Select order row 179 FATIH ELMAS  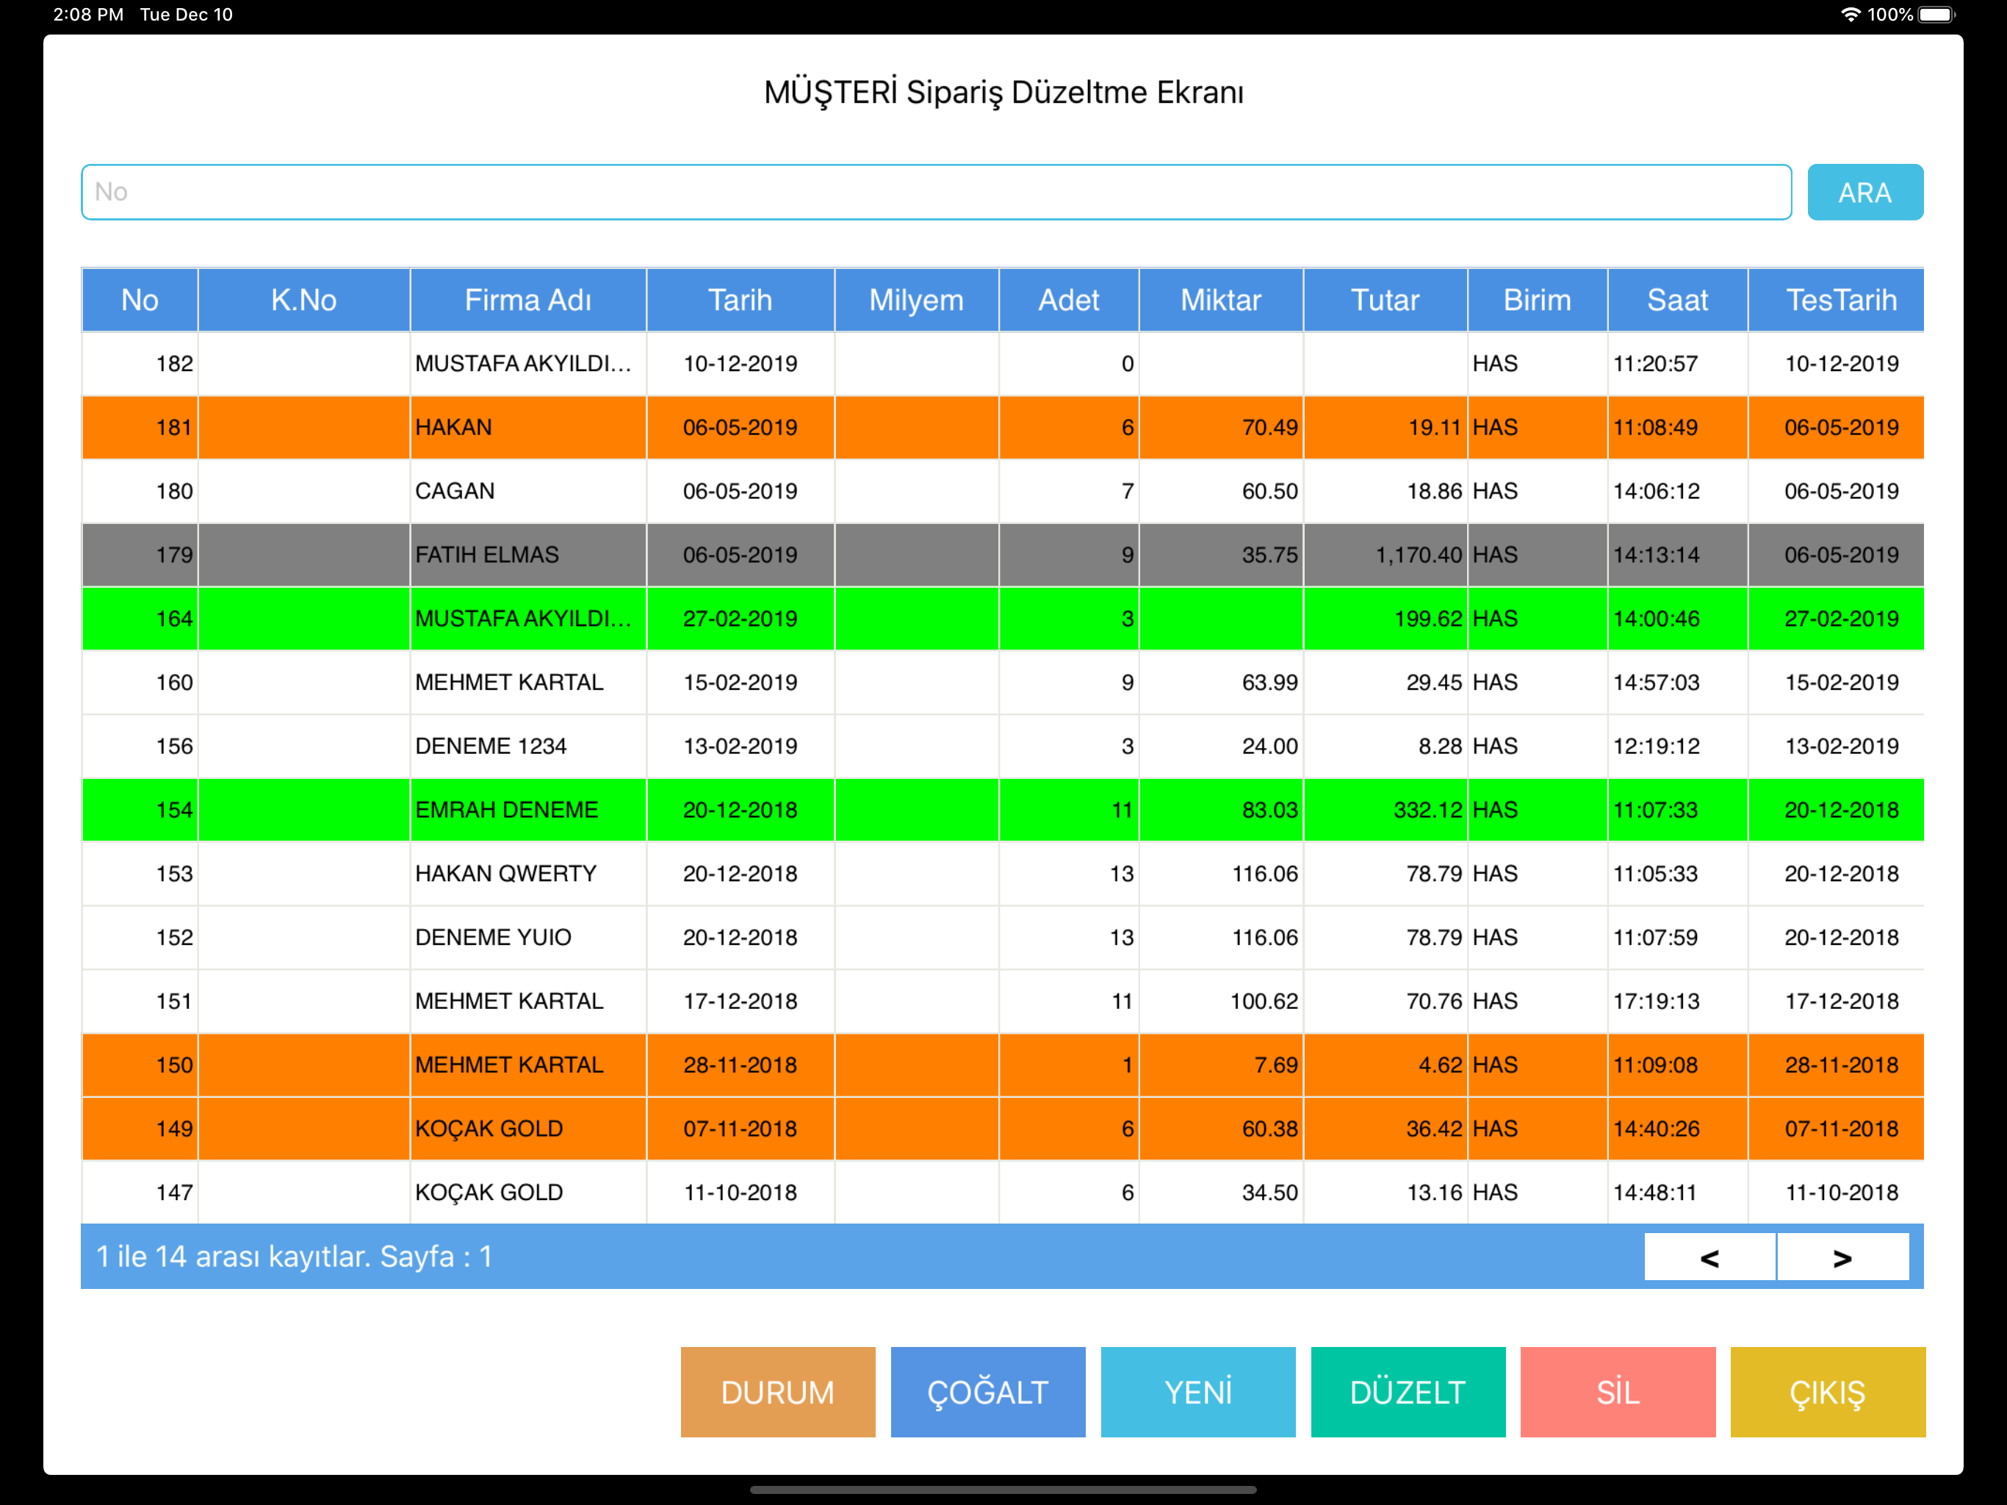pos(1003,555)
